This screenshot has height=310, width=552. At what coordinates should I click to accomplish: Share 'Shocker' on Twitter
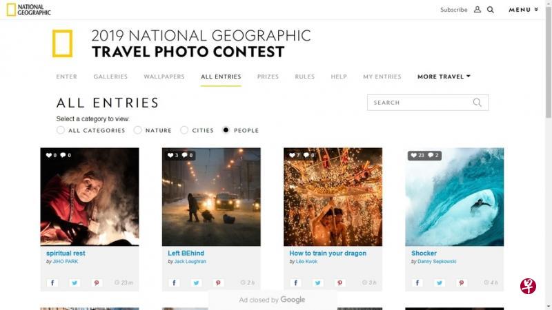click(440, 282)
